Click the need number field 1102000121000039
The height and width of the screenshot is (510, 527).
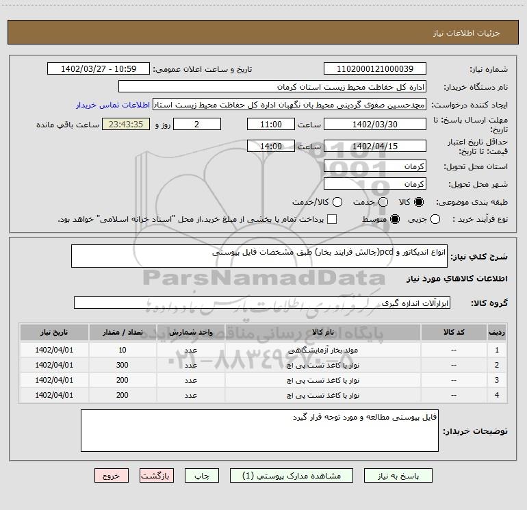tap(375, 68)
